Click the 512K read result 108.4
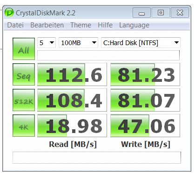Screen dimensions: 195x173 point(72,100)
